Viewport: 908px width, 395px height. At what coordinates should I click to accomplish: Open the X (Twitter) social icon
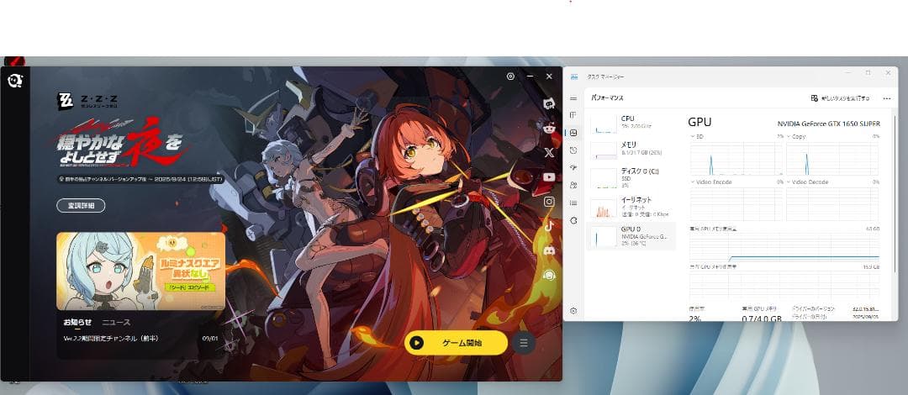[549, 153]
